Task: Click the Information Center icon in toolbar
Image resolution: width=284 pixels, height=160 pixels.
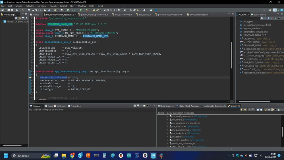Action: (156, 10)
